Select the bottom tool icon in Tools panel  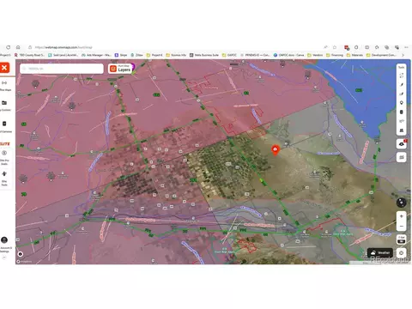pyautogui.click(x=402, y=130)
